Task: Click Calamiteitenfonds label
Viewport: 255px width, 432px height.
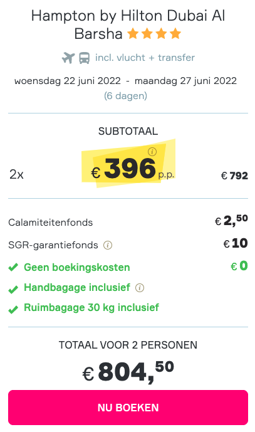Action: pos(50,223)
